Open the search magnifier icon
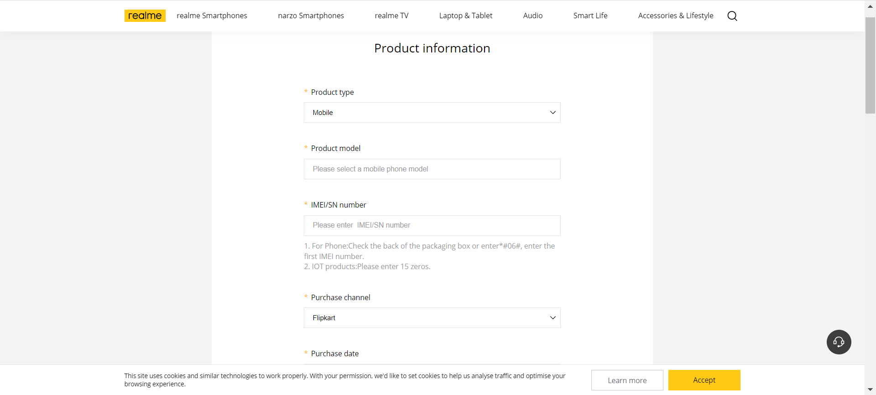The height and width of the screenshot is (395, 876). [732, 16]
